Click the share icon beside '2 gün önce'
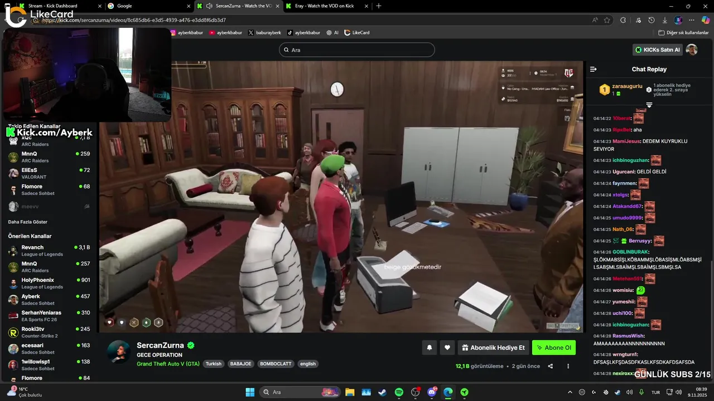The image size is (714, 401). tap(551, 366)
